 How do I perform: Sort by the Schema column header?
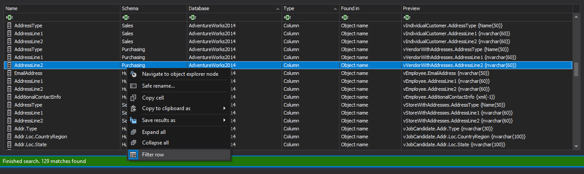[x=153, y=8]
